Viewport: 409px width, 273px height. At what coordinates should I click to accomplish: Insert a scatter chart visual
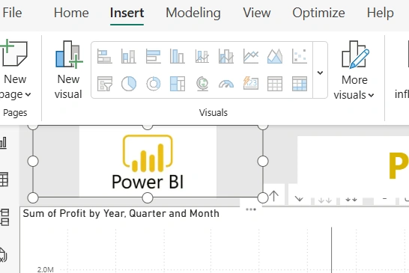[x=300, y=56]
